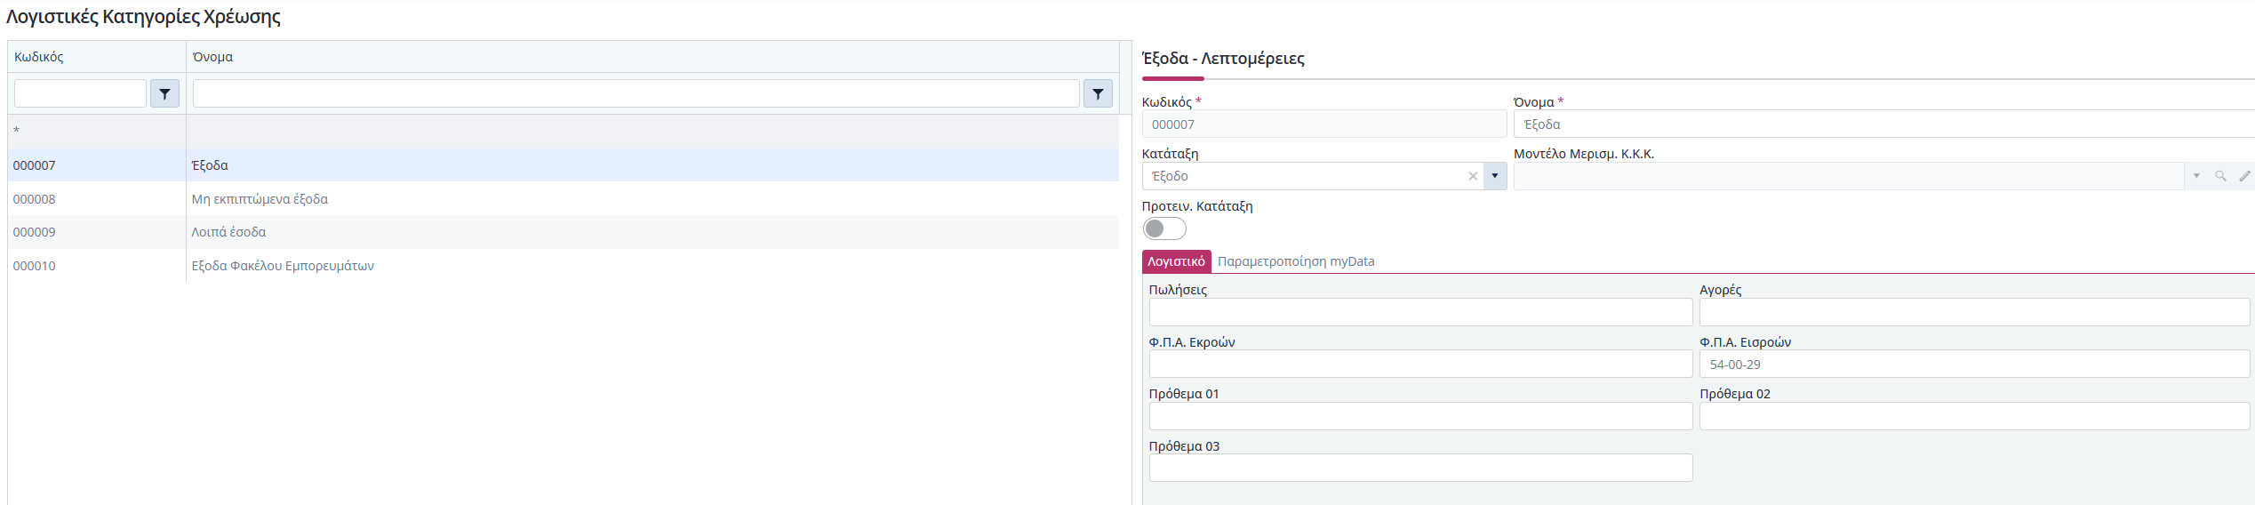Click the Φ.Π.Α. Εκροών input field
The image size is (2255, 505).
1420,364
